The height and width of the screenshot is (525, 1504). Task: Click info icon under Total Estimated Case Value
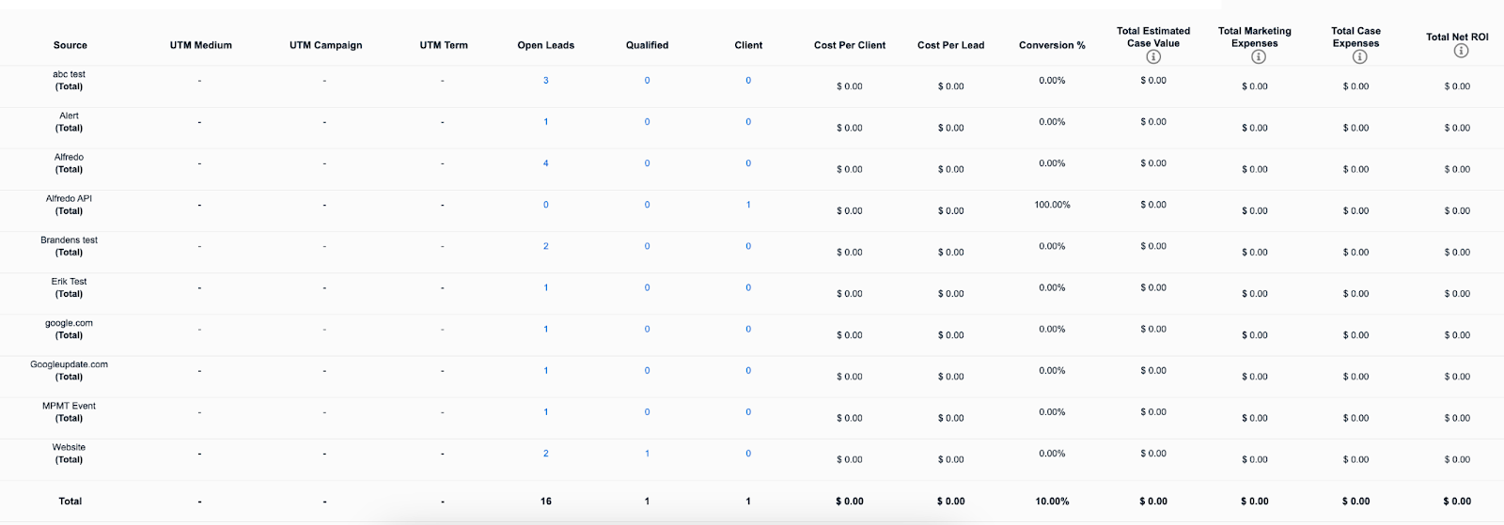click(x=1153, y=57)
